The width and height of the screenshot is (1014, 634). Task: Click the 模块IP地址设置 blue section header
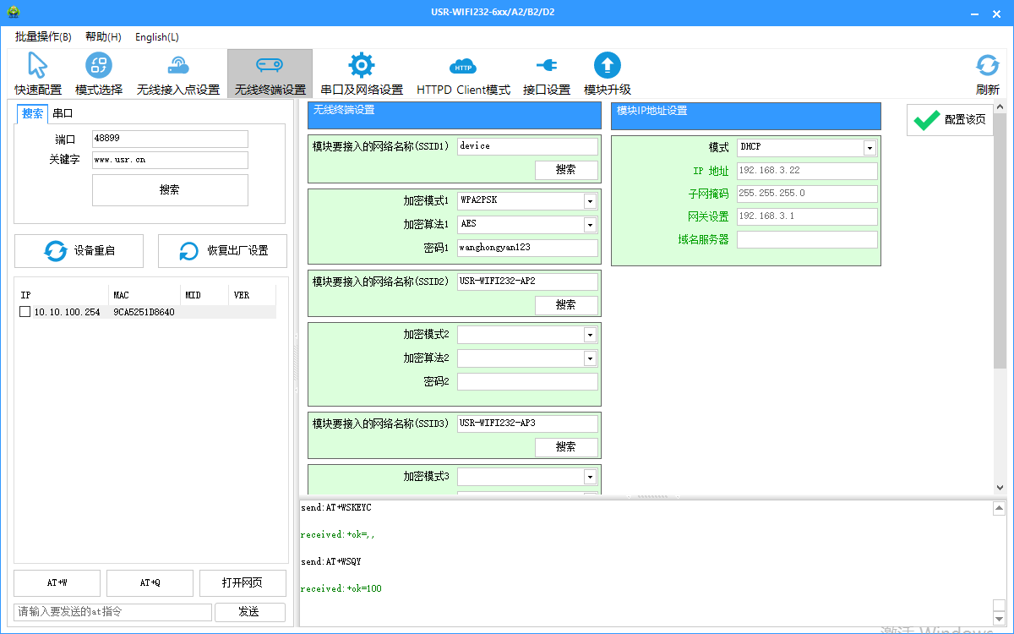point(746,116)
